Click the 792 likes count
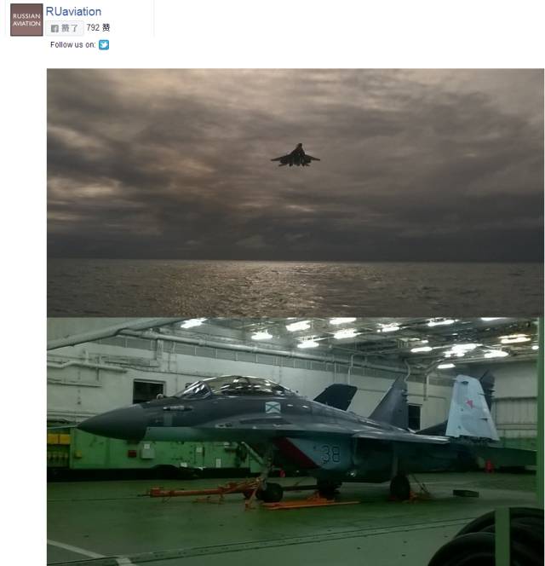The image size is (545, 566). pos(98,28)
